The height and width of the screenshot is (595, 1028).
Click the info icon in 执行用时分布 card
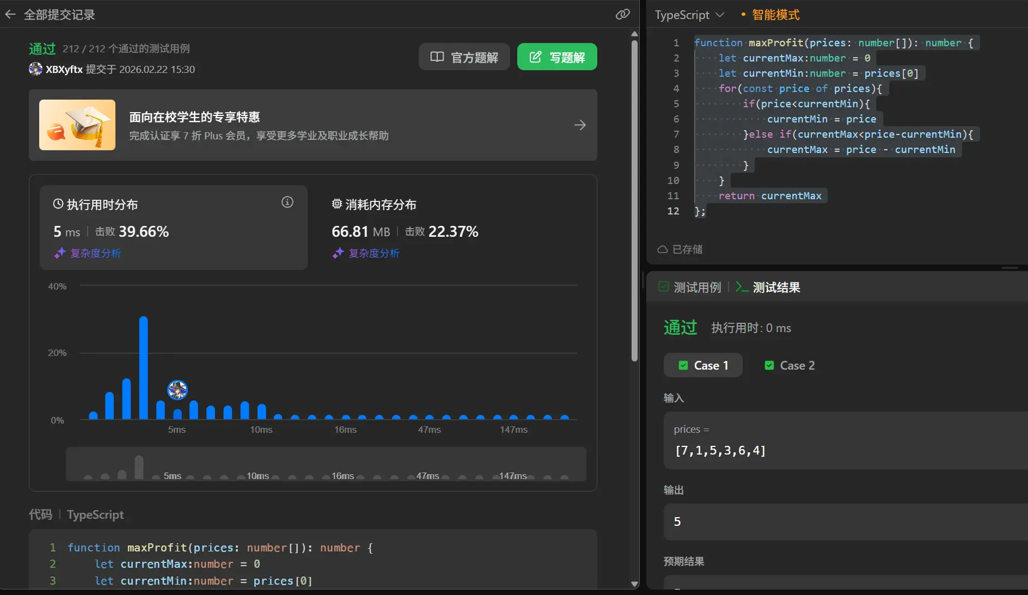[x=287, y=203]
